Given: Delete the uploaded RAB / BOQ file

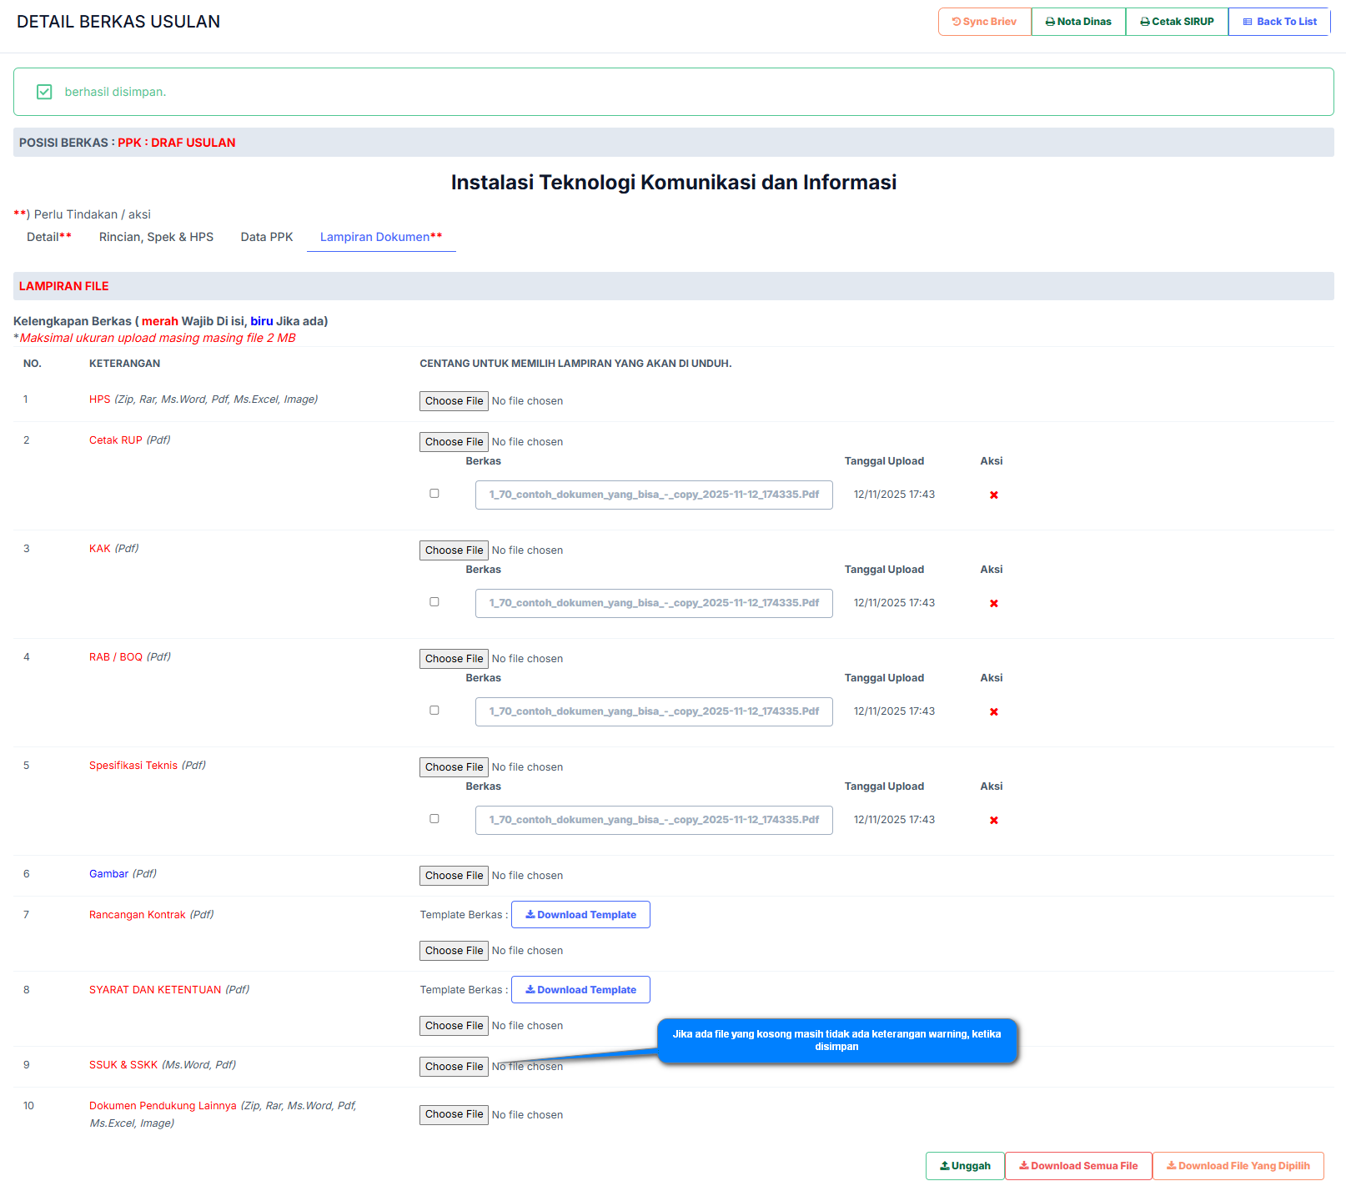Looking at the screenshot, I should pos(993,712).
